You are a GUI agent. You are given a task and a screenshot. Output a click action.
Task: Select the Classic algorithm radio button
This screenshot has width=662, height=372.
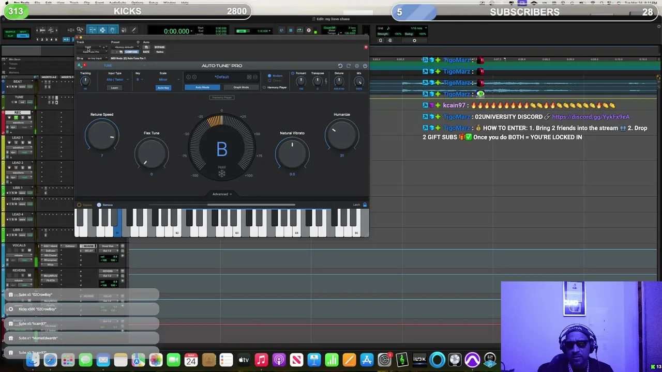(269, 81)
